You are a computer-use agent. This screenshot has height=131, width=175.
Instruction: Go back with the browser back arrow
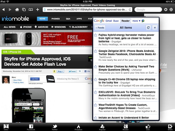[x=3, y=10]
